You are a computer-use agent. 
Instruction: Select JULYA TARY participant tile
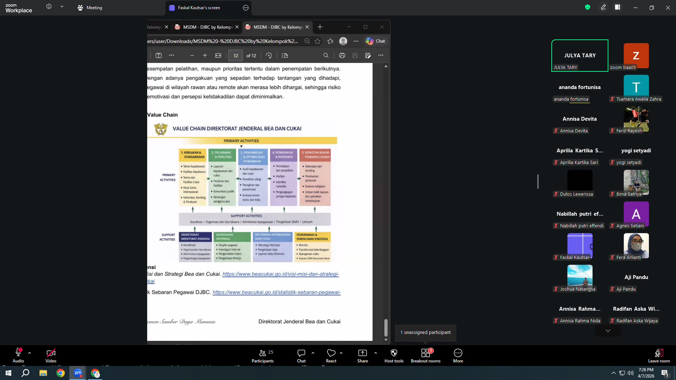[x=580, y=56]
